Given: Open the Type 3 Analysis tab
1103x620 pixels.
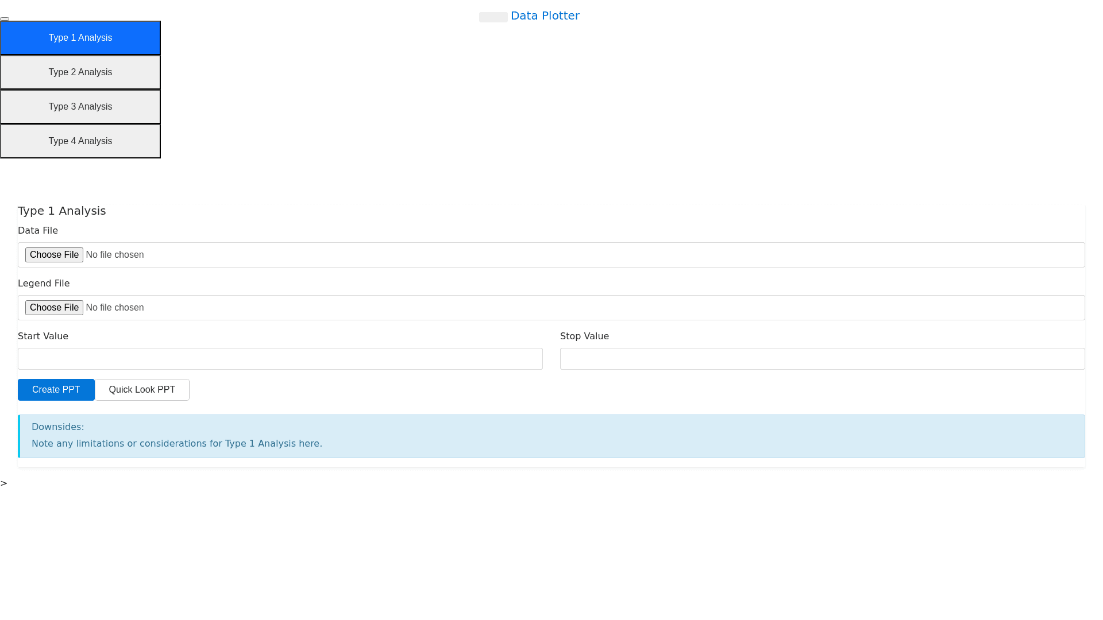Looking at the screenshot, I should coord(80,107).
